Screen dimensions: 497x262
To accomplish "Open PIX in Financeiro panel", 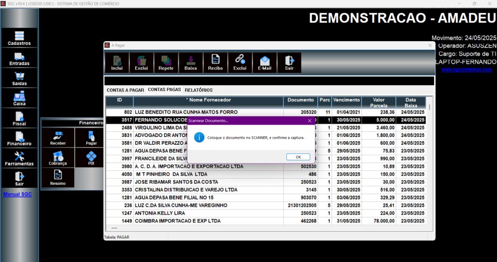I will pyautogui.click(x=91, y=158).
